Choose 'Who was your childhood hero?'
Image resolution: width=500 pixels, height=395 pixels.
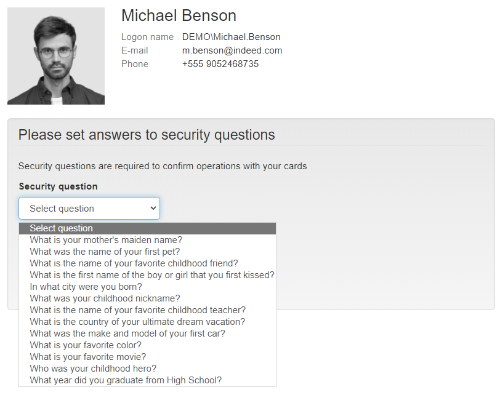click(147, 369)
